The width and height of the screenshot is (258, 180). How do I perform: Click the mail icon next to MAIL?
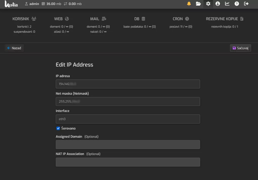tap(104, 19)
